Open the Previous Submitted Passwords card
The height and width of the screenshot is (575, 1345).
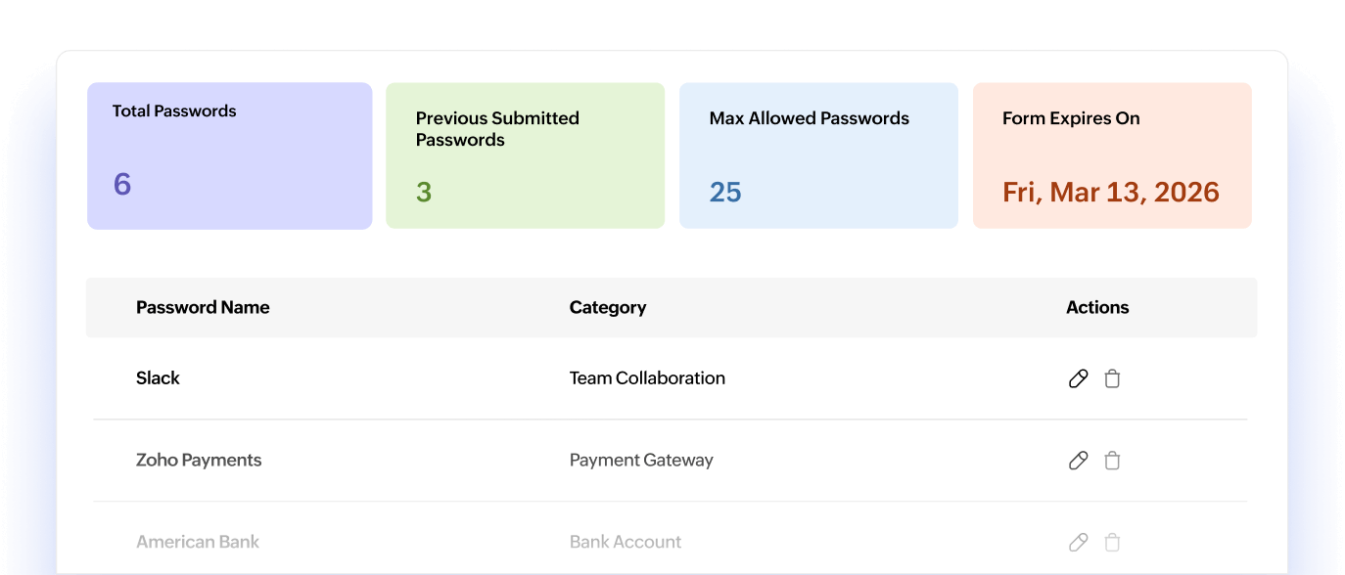click(525, 155)
